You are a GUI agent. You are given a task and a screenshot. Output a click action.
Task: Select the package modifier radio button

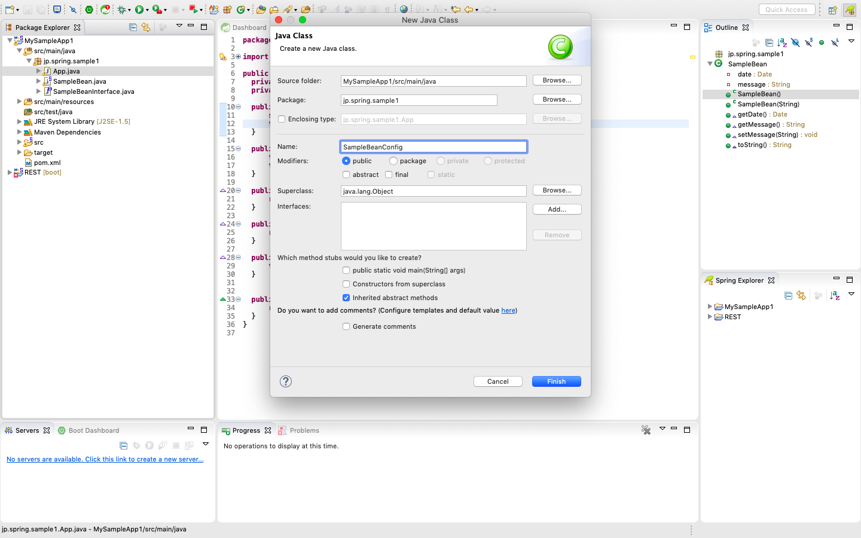[393, 161]
